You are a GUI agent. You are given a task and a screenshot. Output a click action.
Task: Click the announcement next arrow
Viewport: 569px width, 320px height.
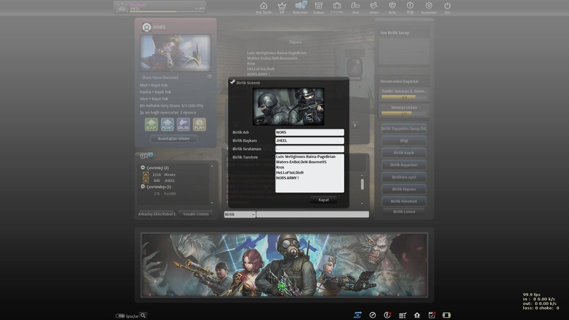tap(355, 125)
